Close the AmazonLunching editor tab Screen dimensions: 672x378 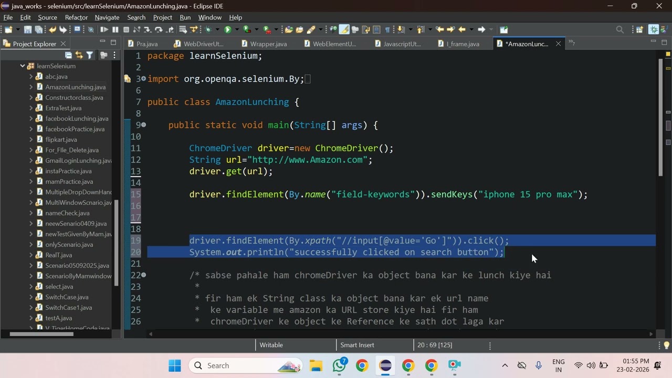558,44
